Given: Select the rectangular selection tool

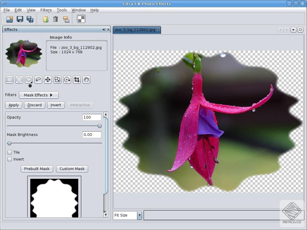Looking at the screenshot, I should 9,80.
